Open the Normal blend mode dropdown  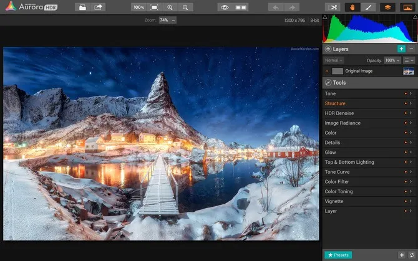(334, 60)
